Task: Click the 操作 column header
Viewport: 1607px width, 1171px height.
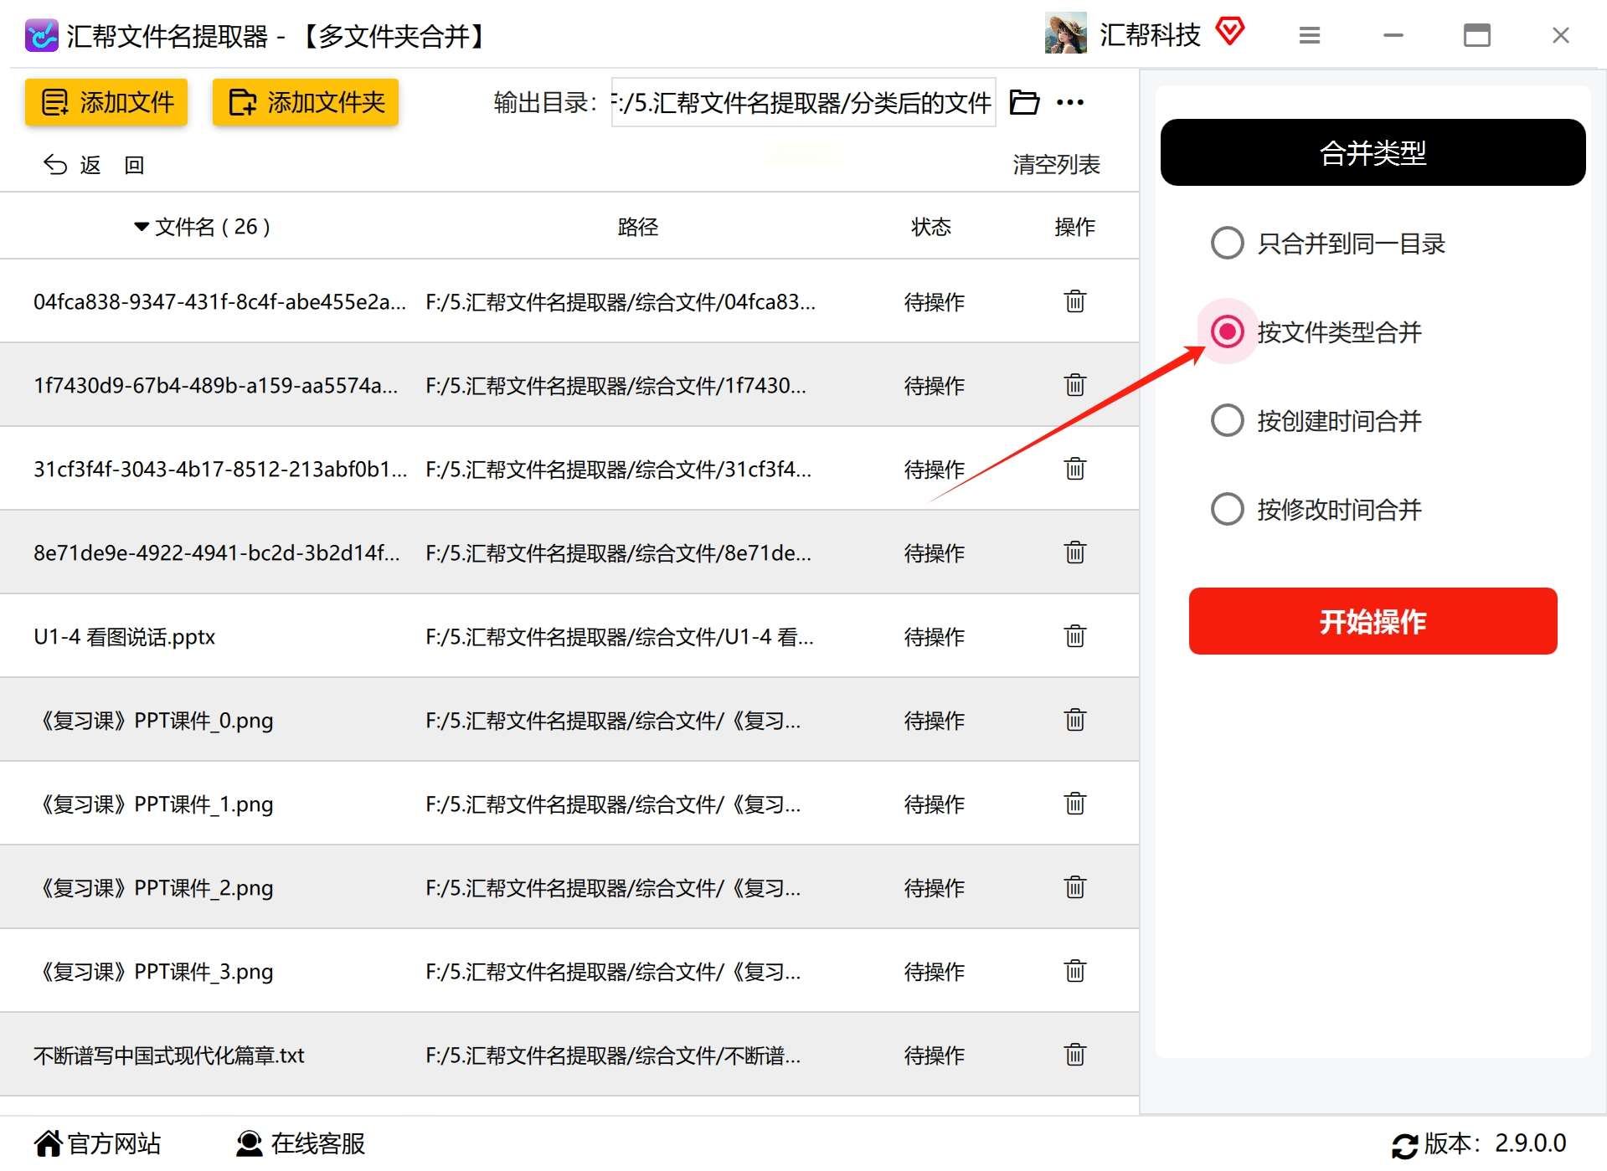Action: pyautogui.click(x=1075, y=227)
